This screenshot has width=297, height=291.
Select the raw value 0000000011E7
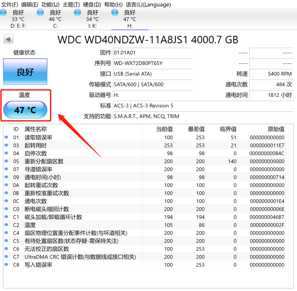click(267, 145)
